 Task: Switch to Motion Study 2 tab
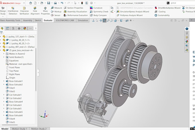click(x=39, y=129)
